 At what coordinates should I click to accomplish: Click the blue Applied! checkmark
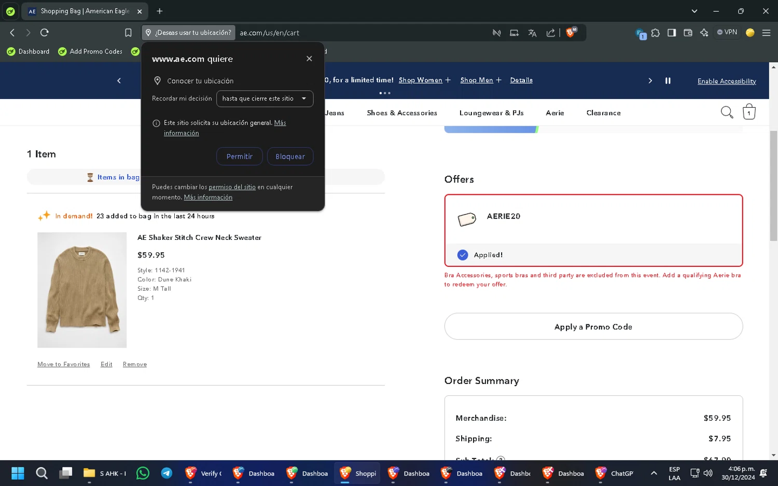(463, 255)
